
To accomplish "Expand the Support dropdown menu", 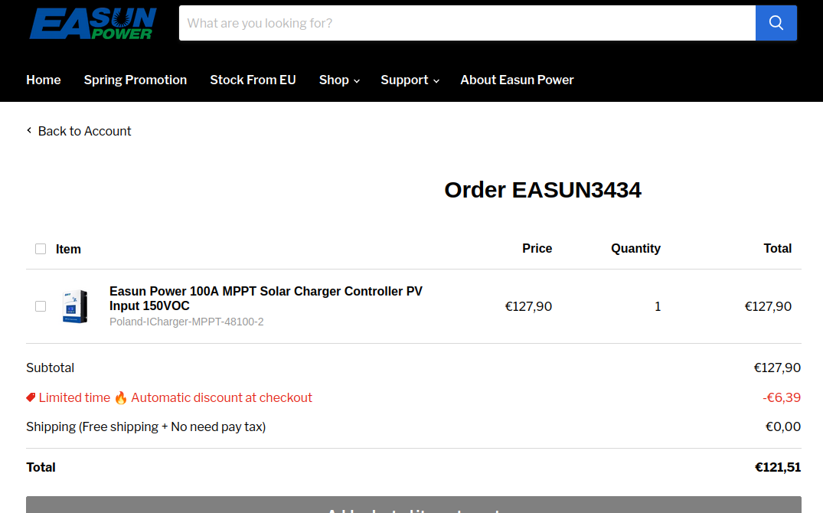I will 410,80.
